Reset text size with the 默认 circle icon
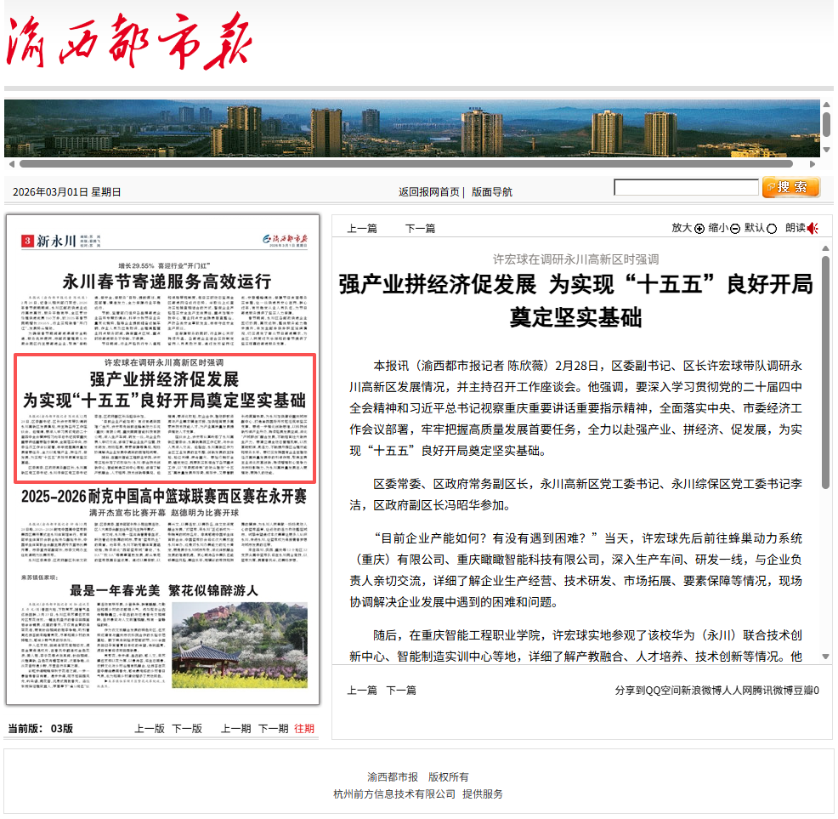838x819 pixels. coord(772,228)
